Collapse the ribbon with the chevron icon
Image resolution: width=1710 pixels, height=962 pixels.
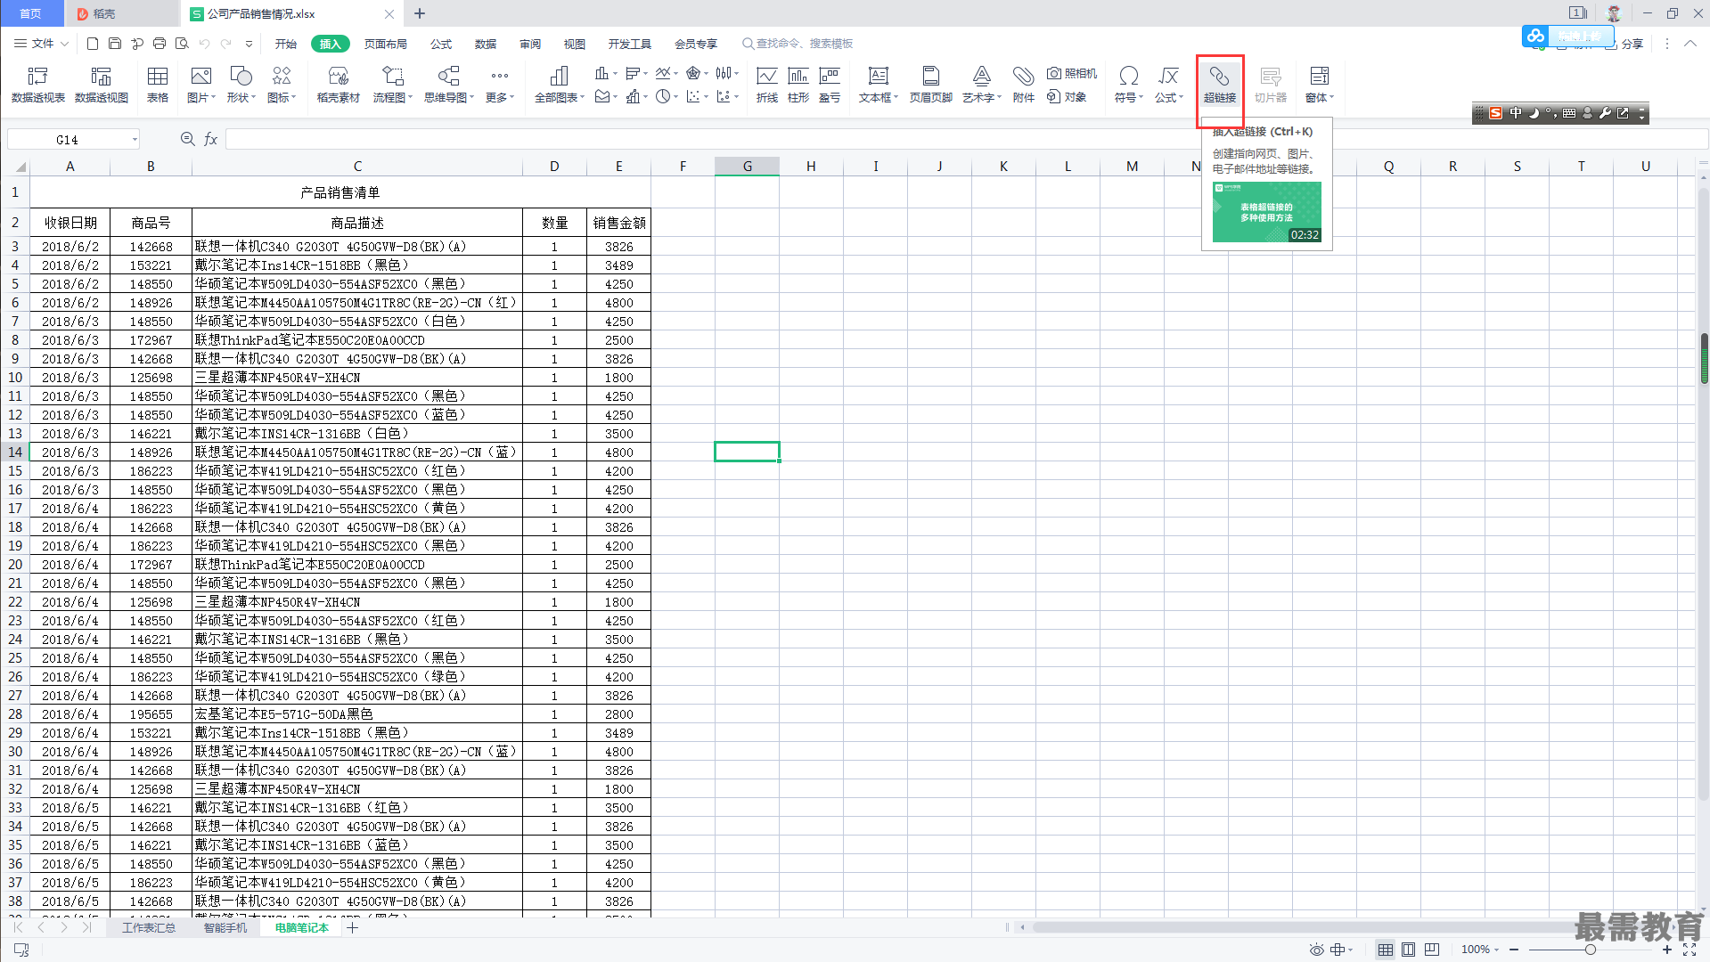click(x=1690, y=44)
